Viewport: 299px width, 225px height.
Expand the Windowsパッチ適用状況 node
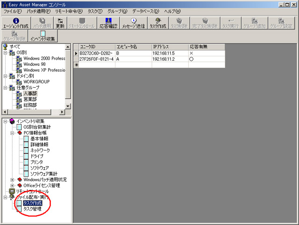13,180
